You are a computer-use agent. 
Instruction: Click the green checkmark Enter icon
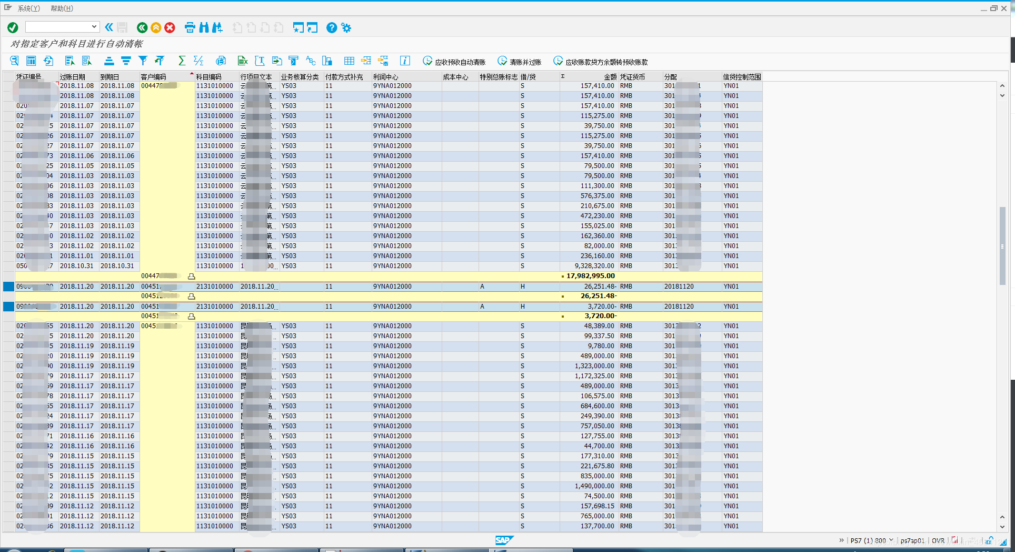click(13, 27)
